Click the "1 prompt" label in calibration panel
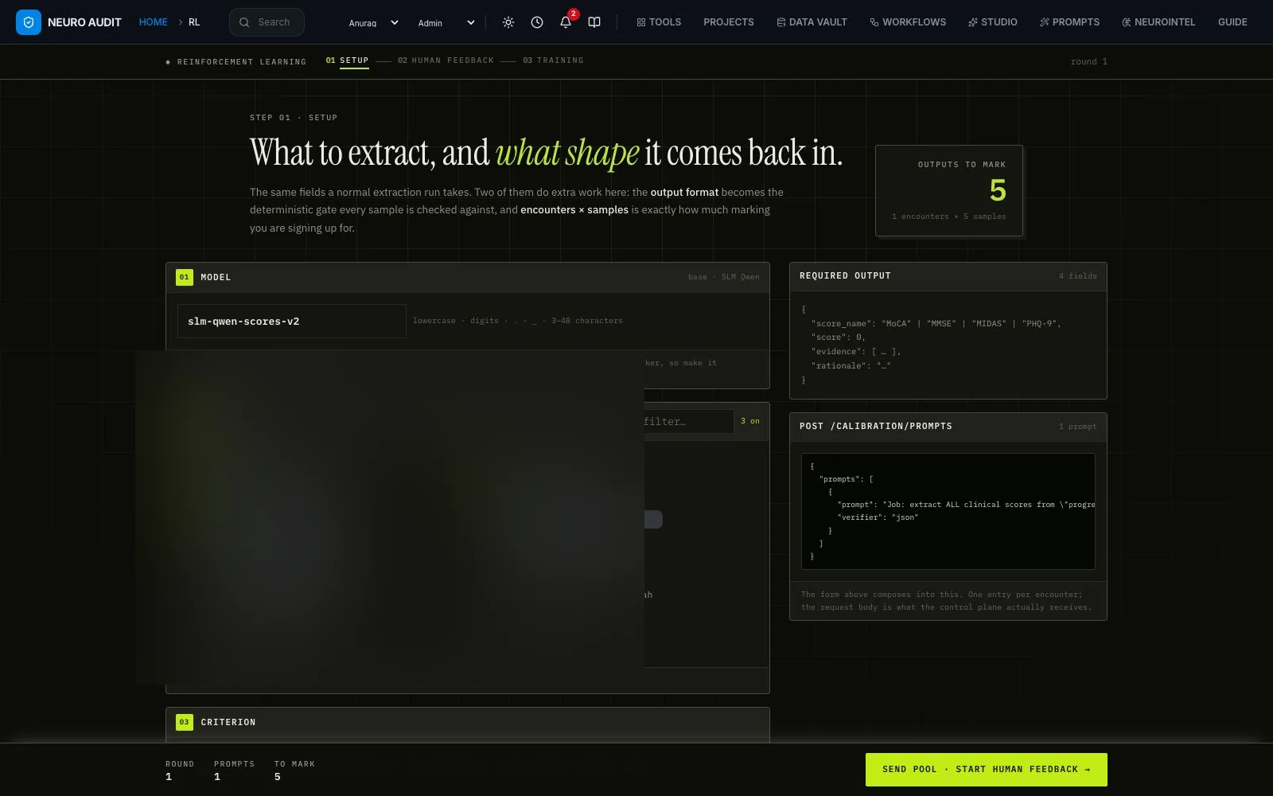This screenshot has height=796, width=1273. tap(1078, 427)
